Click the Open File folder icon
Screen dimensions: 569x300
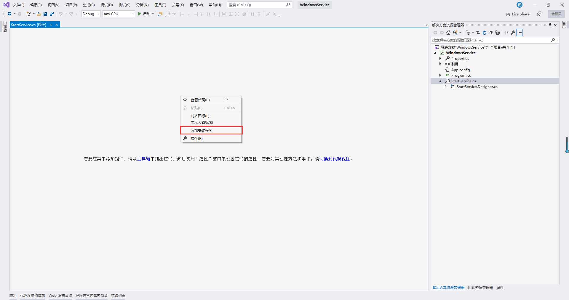tap(39, 14)
